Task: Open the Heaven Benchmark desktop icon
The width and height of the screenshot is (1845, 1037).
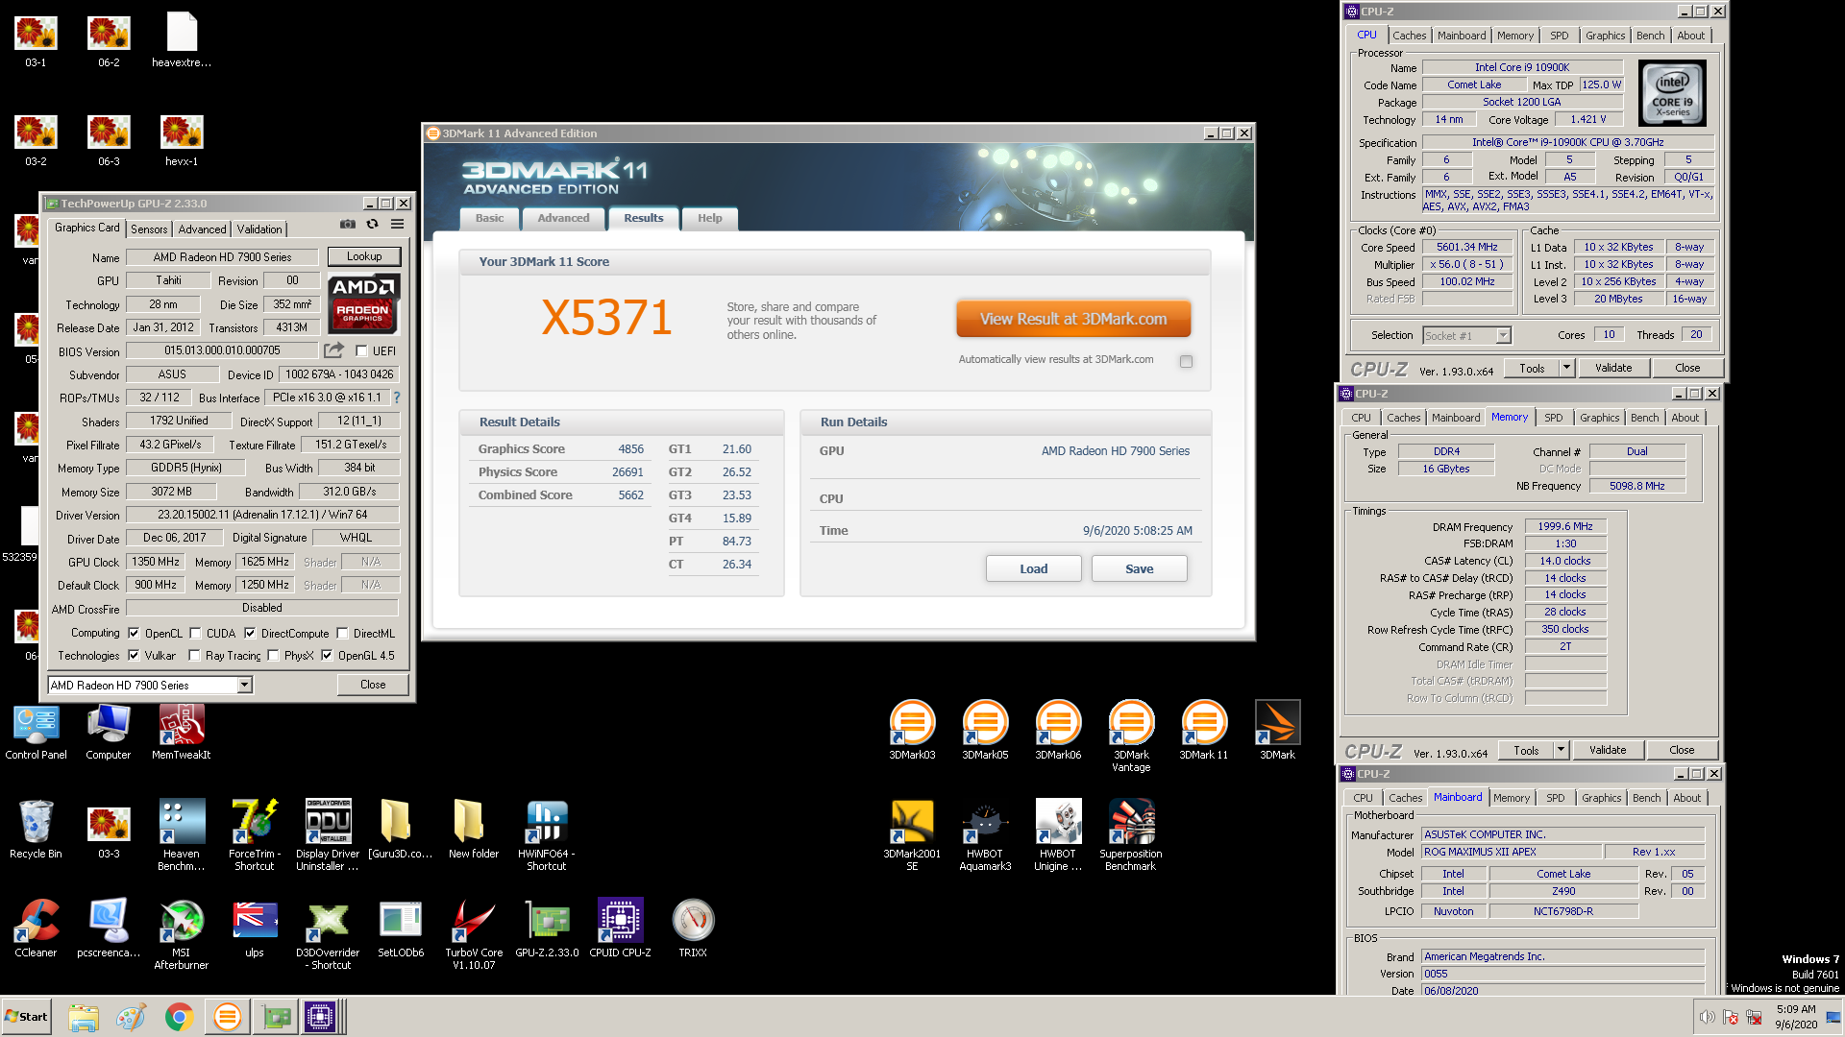Action: click(182, 835)
